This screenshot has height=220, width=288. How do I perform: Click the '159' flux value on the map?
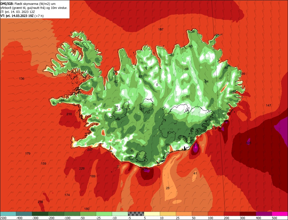pyautogui.click(x=43, y=164)
